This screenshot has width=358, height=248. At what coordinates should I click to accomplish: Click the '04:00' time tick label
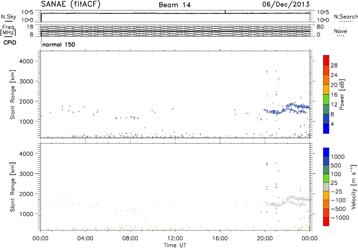point(85,239)
